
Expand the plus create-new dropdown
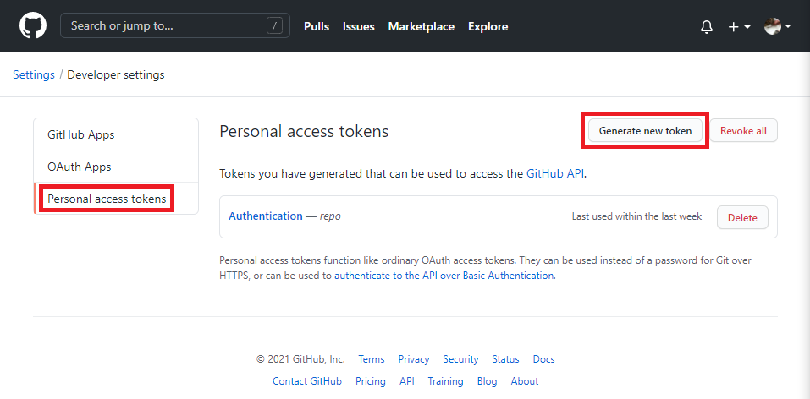(739, 26)
